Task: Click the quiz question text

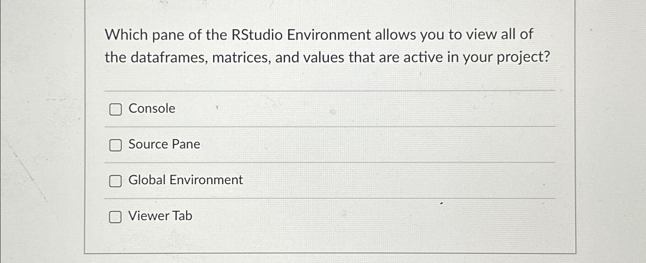Action: tap(329, 46)
